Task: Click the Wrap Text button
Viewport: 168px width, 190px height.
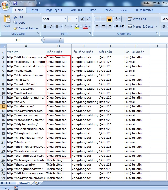Action: [x=137, y=19]
